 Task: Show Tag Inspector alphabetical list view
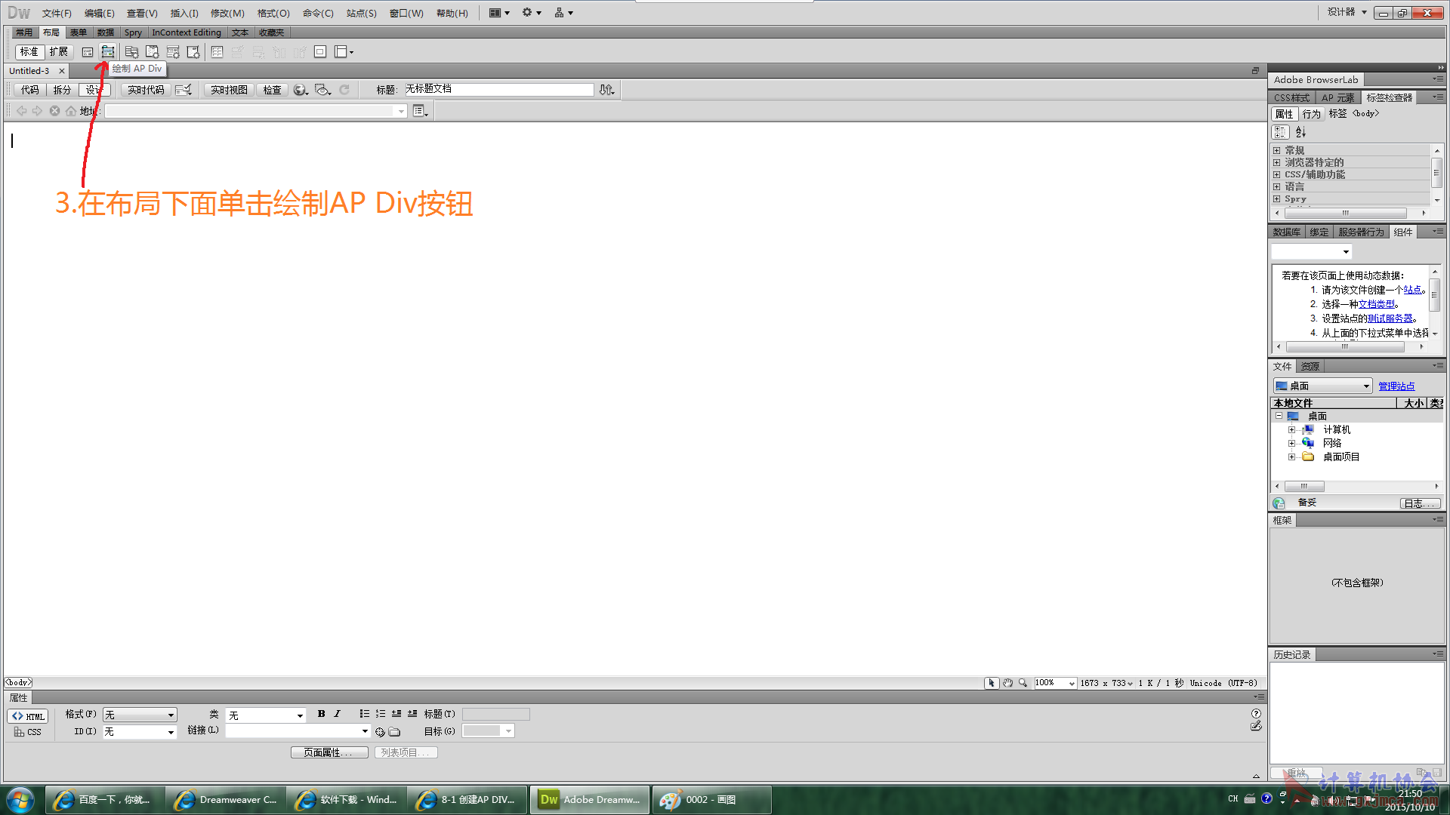[x=1300, y=132]
